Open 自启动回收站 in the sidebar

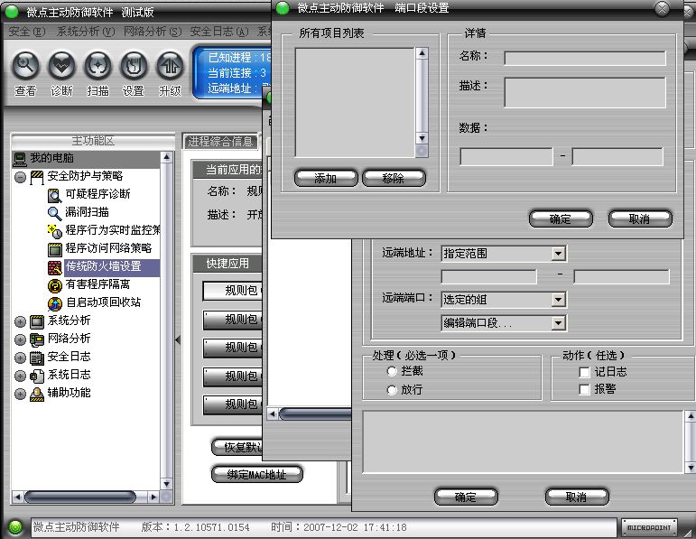(102, 302)
